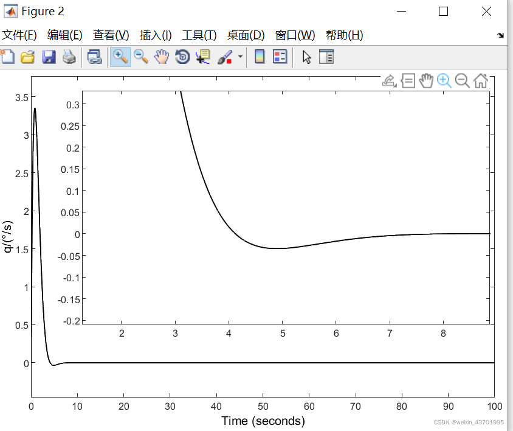Click the inset '0.3' y-axis tick label

72,105
